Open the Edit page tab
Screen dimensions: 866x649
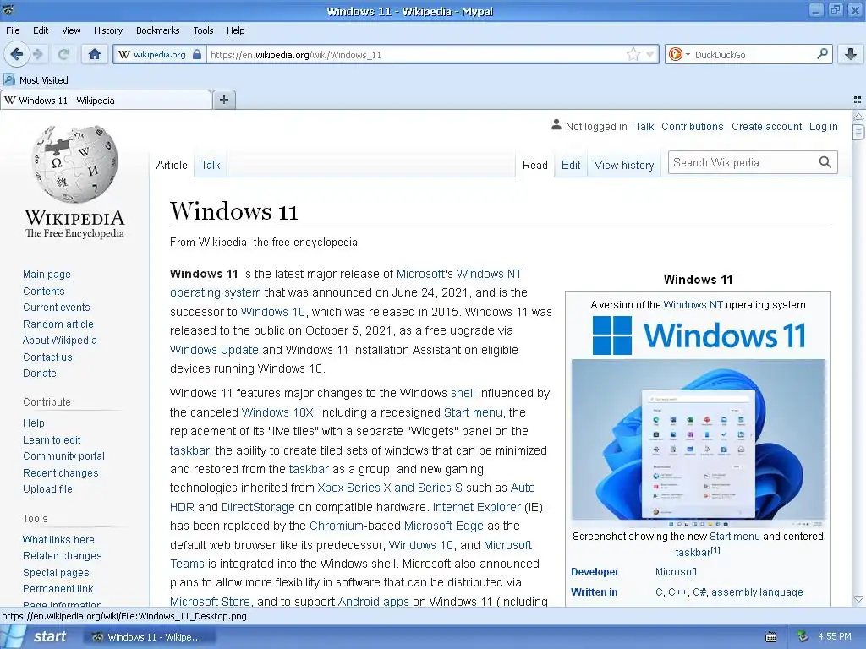[571, 165]
